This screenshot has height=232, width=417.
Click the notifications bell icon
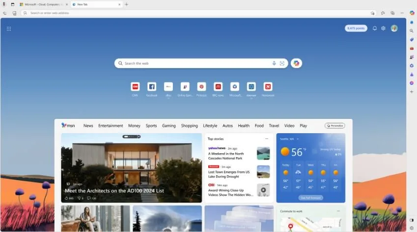tap(375, 28)
